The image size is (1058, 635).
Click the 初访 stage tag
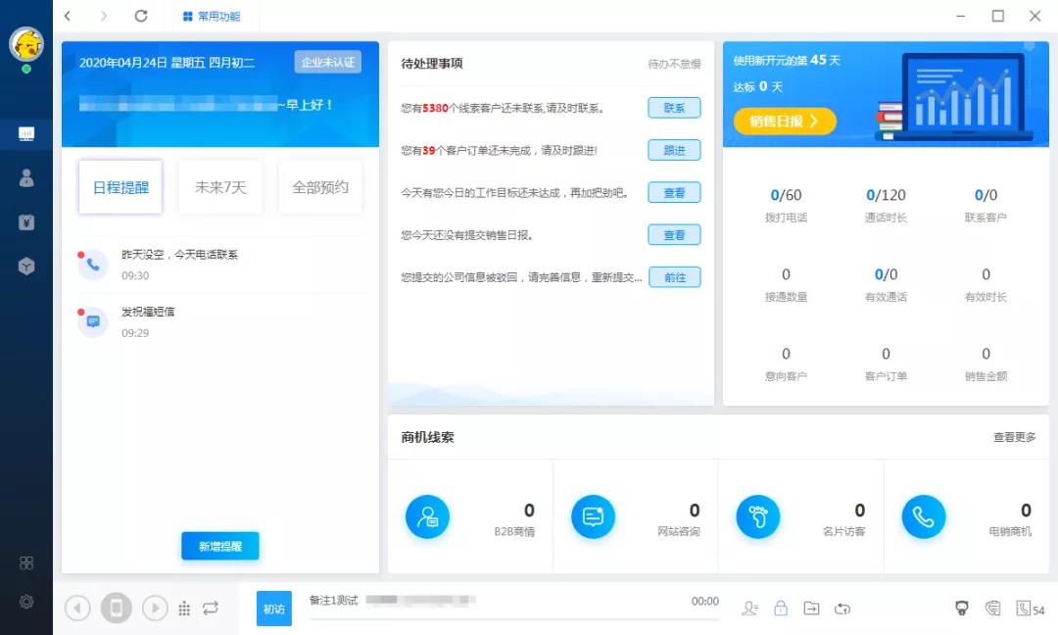[x=274, y=609]
